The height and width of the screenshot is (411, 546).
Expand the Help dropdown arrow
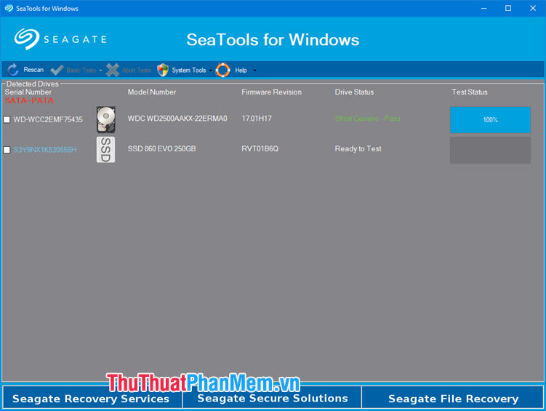point(254,71)
